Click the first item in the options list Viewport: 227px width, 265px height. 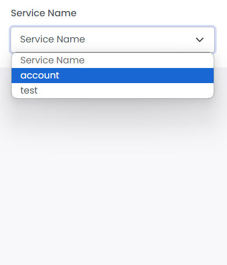point(113,60)
